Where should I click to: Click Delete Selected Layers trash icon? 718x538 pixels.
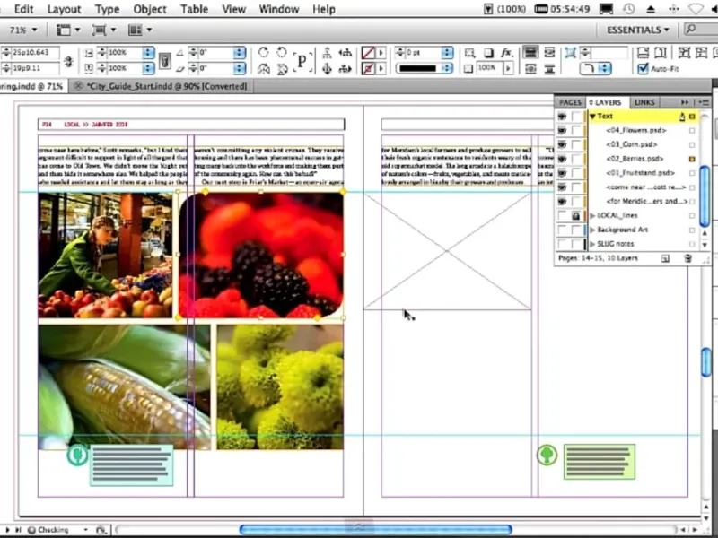(687, 258)
